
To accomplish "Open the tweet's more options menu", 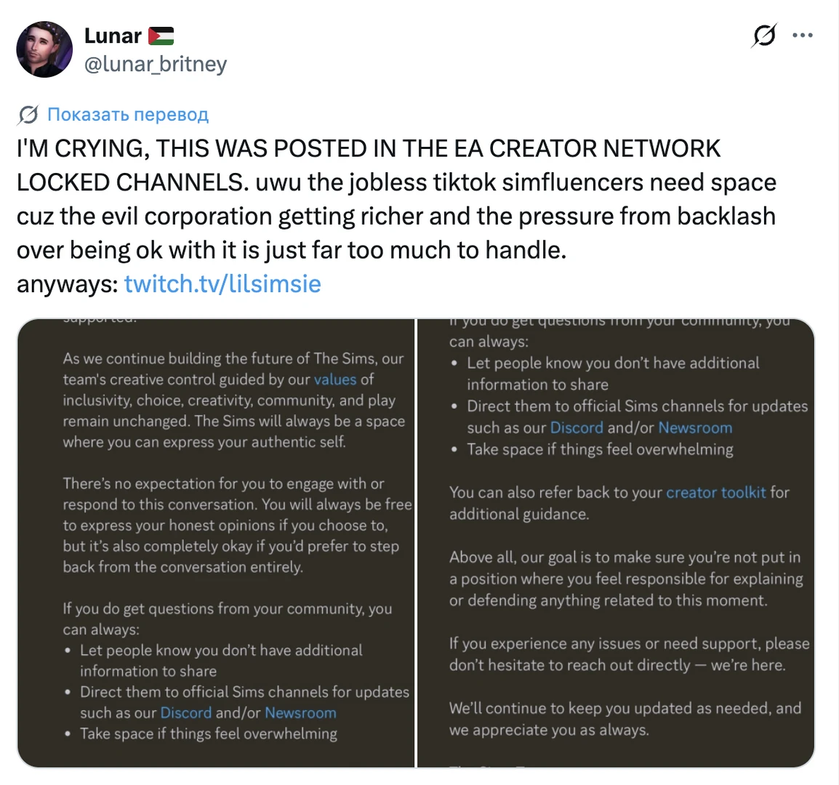I will pos(803,35).
